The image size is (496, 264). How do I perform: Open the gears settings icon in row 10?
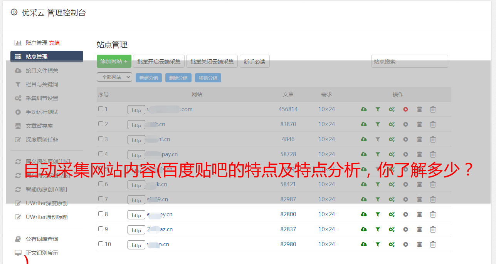392,244
